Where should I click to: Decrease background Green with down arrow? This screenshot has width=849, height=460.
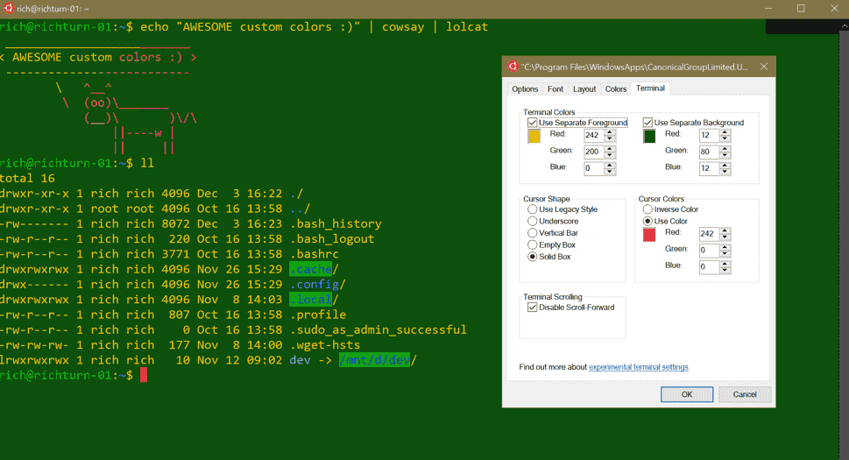725,155
